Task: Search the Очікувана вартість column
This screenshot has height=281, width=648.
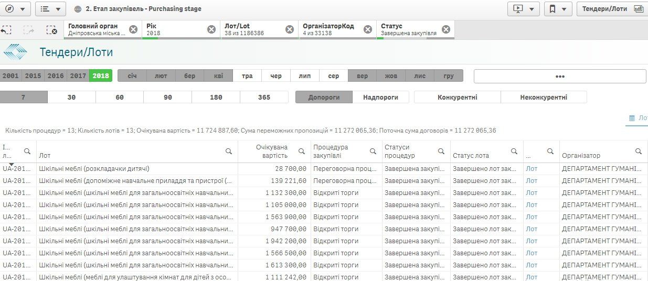Action: point(302,151)
